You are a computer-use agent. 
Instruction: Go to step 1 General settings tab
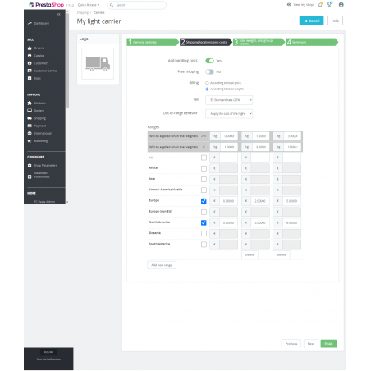[153, 42]
